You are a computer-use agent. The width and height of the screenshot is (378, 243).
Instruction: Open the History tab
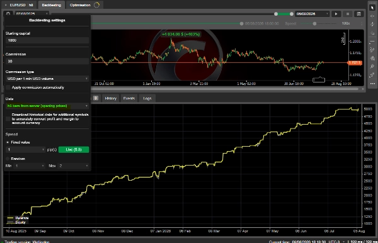coord(111,98)
